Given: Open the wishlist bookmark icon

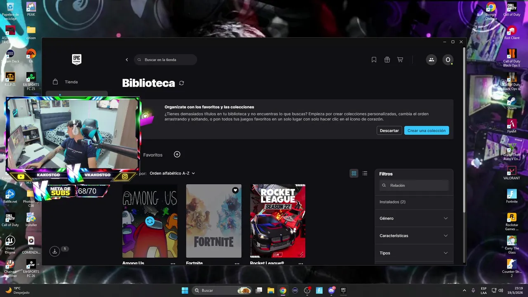Looking at the screenshot, I should click(374, 60).
